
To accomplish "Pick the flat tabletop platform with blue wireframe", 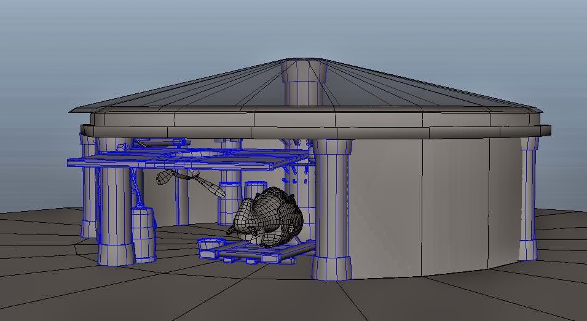I will coord(187,159).
